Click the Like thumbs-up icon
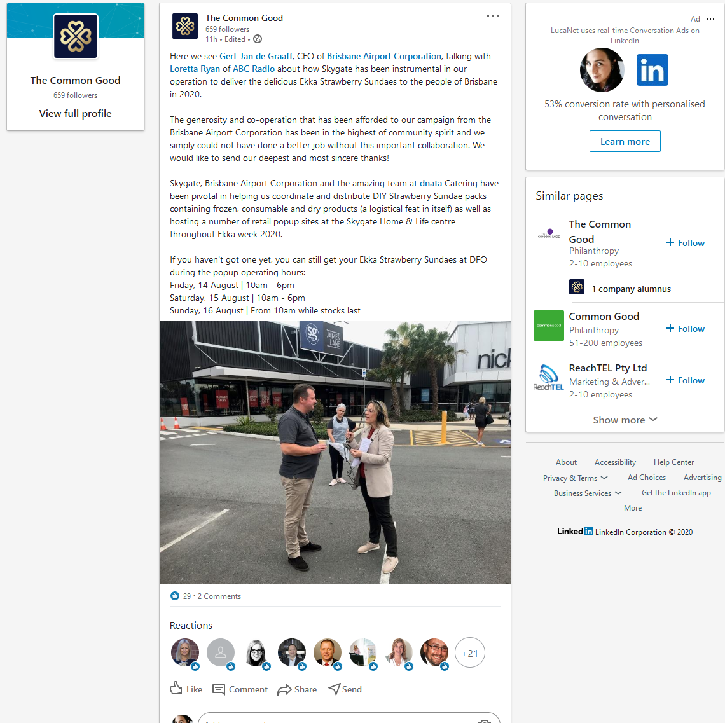The image size is (725, 723). (x=176, y=688)
